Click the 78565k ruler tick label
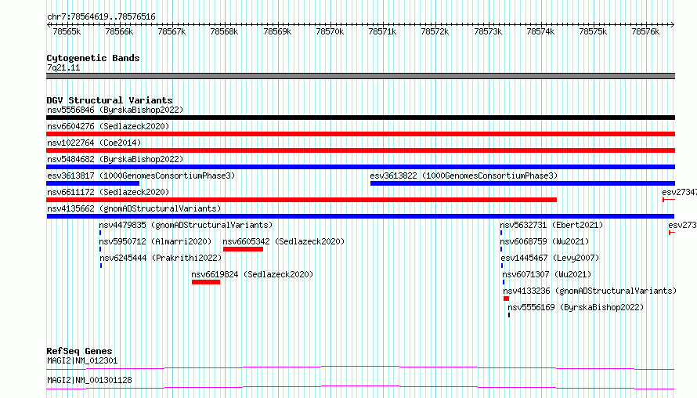697x398 pixels. pyautogui.click(x=67, y=31)
